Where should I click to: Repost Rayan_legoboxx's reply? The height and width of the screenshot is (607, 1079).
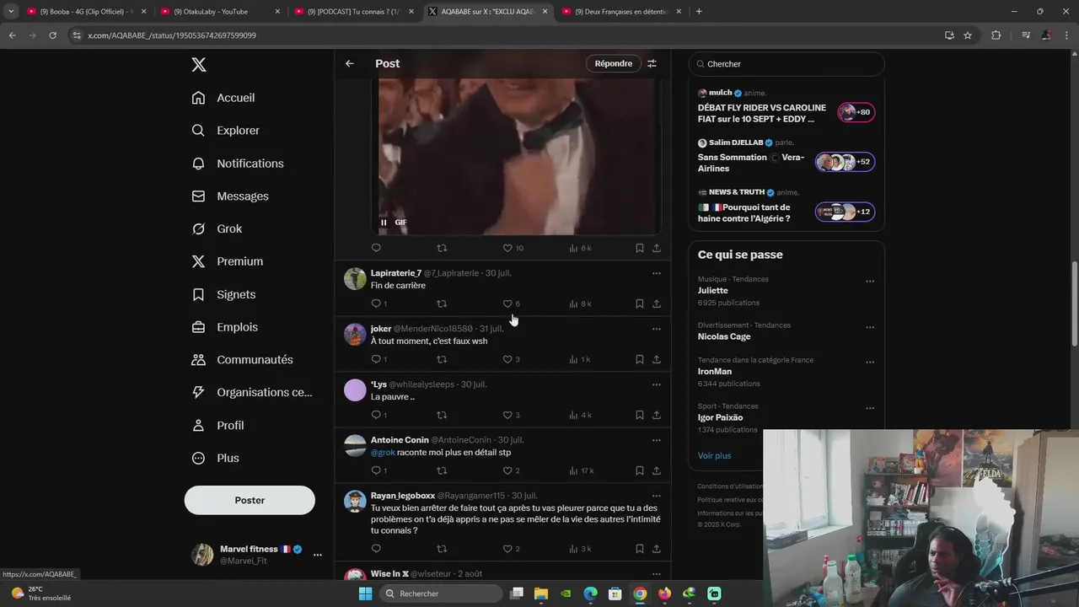(442, 549)
